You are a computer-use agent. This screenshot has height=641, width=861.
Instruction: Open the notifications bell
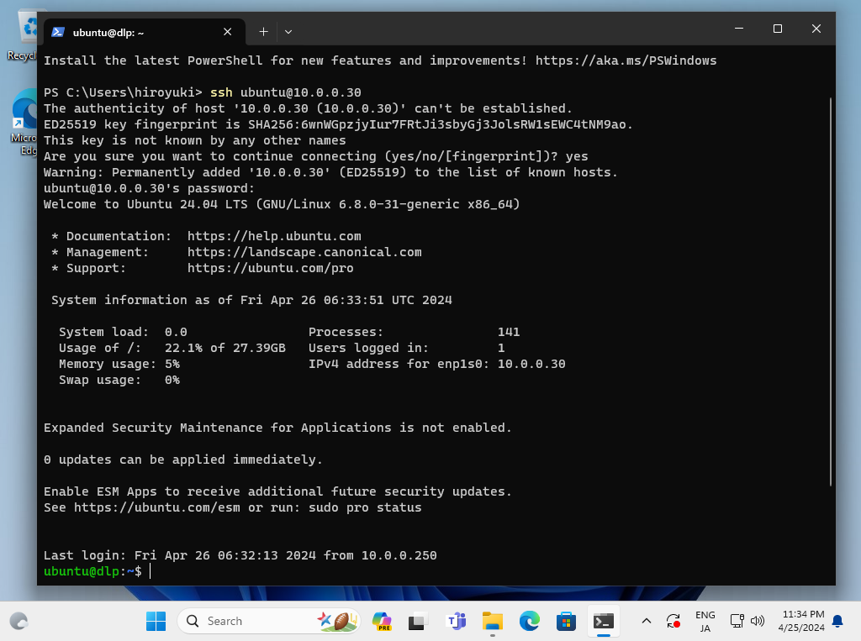pos(838,621)
